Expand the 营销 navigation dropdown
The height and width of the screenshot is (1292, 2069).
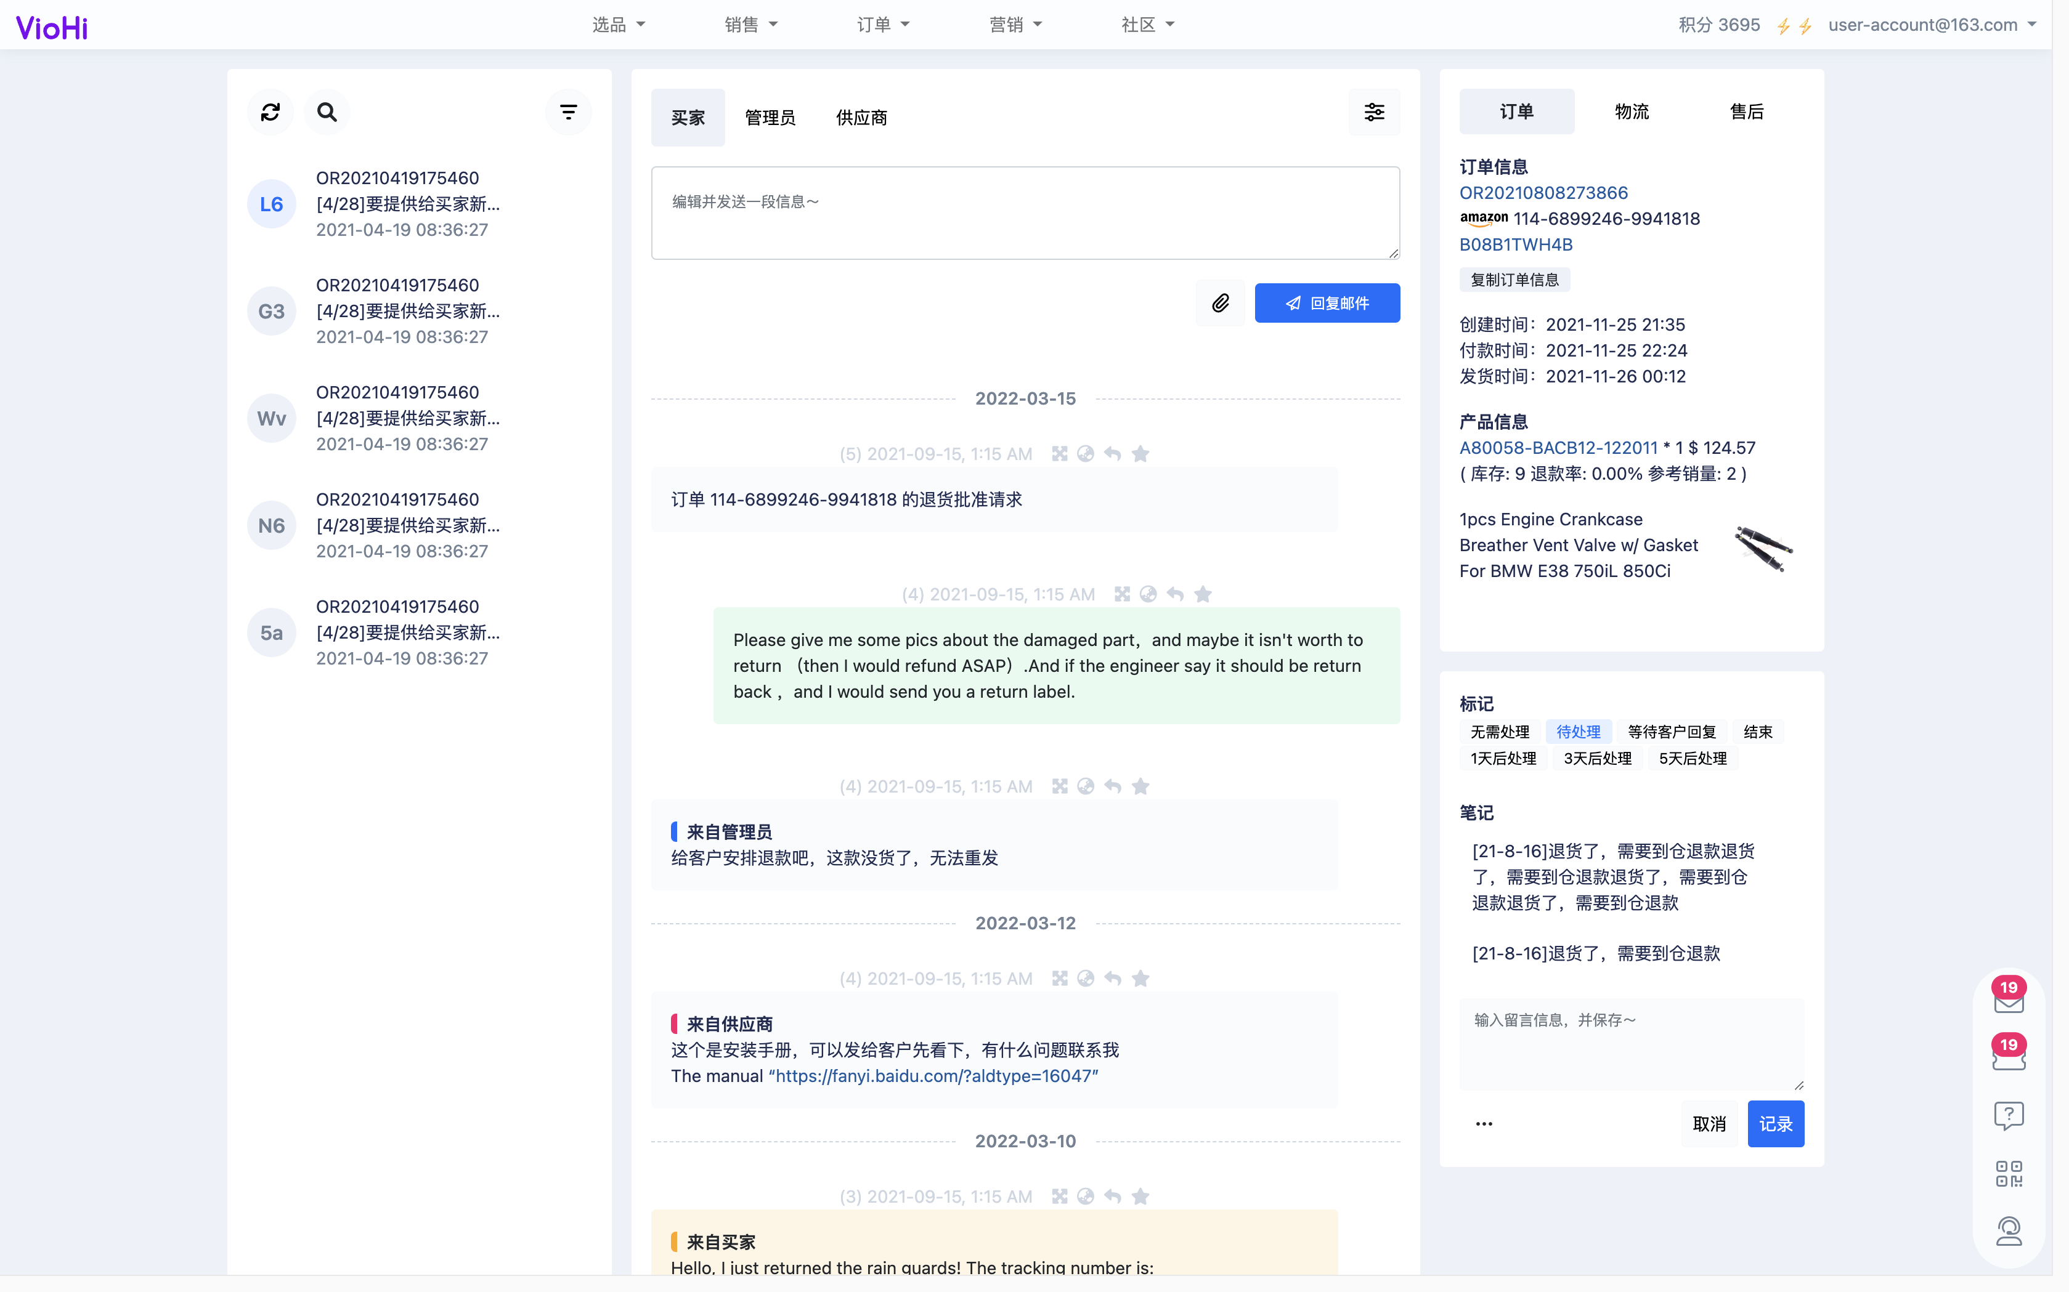[x=1015, y=25]
